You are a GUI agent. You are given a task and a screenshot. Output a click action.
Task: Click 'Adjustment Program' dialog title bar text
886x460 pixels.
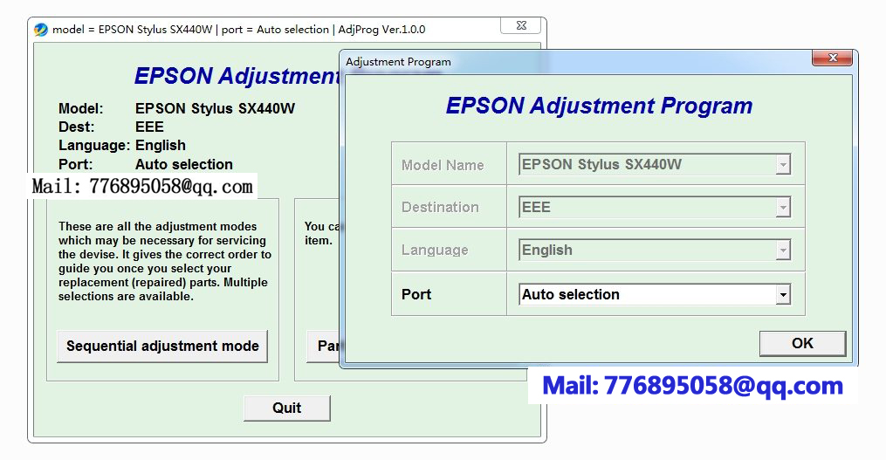point(398,62)
